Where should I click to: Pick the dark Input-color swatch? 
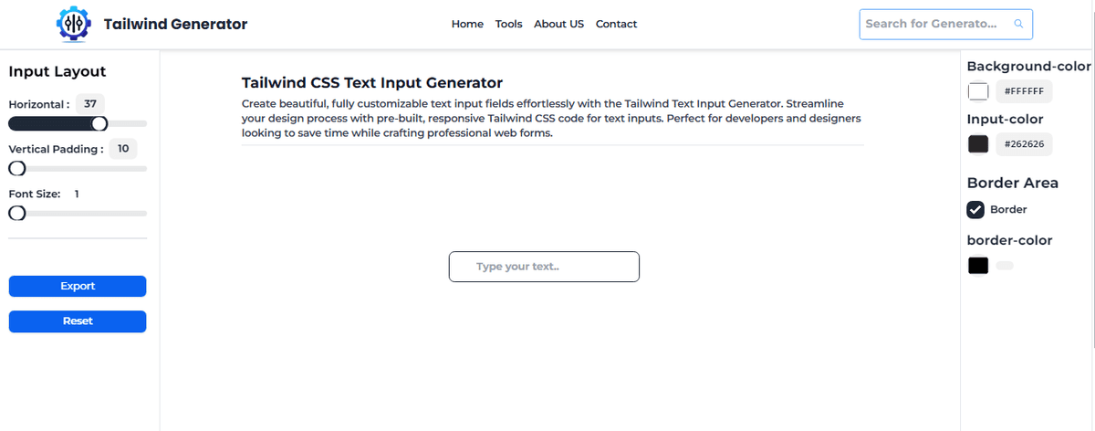(x=978, y=144)
